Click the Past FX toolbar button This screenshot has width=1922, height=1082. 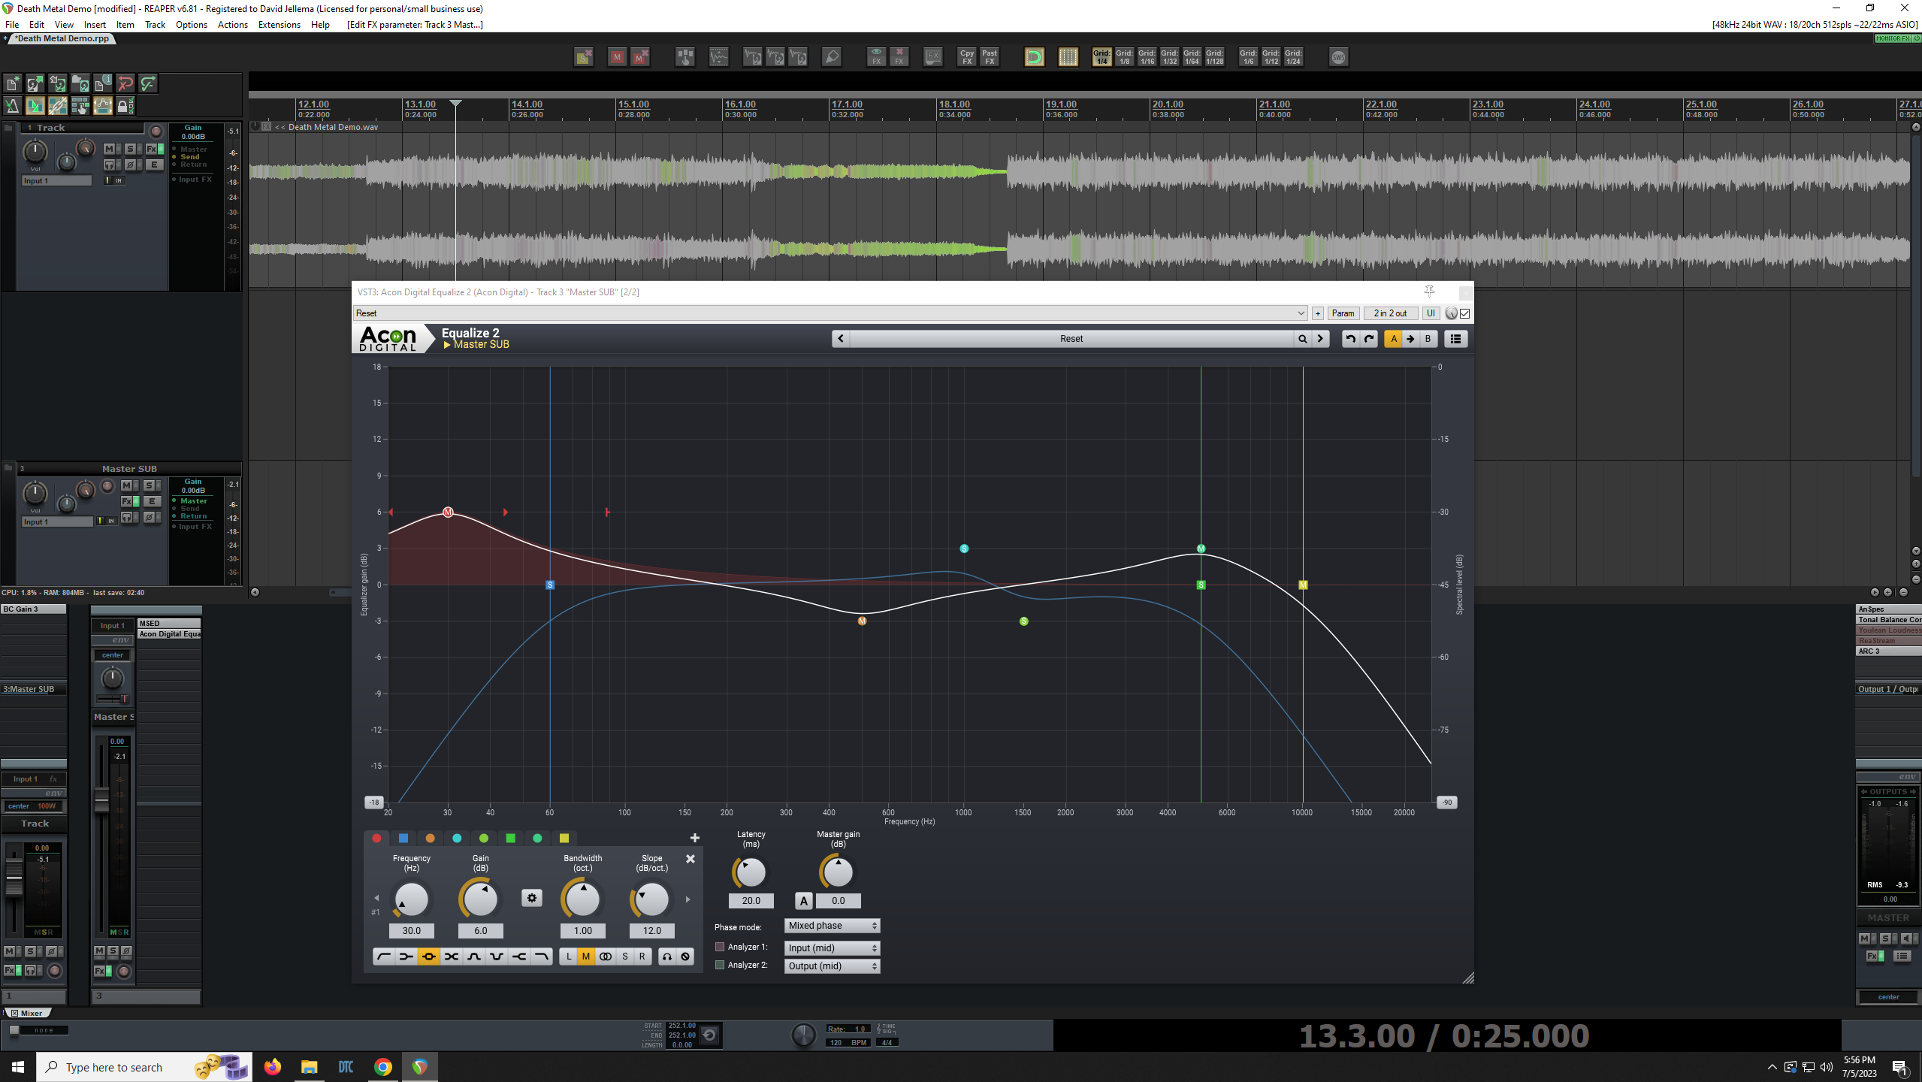point(990,57)
